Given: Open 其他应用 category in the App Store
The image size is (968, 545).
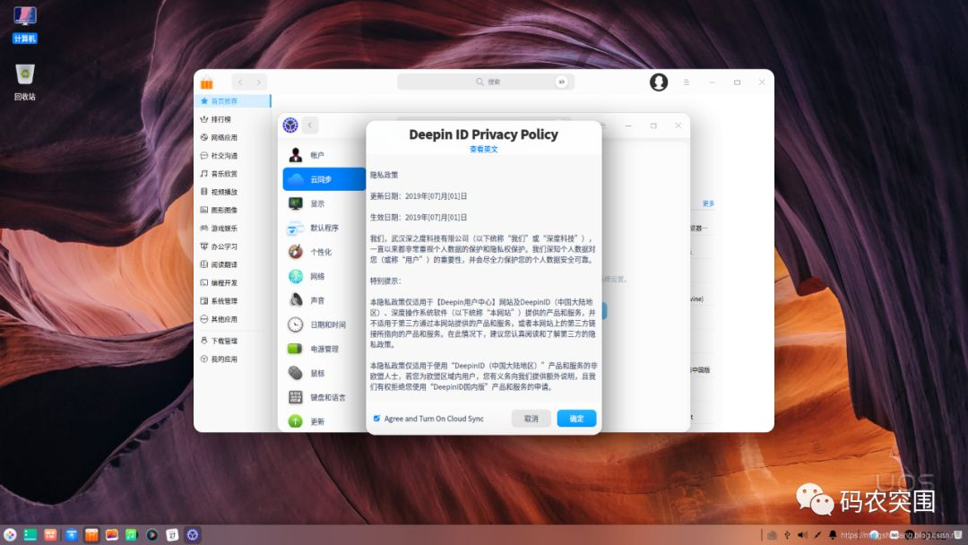Looking at the screenshot, I should 233,319.
